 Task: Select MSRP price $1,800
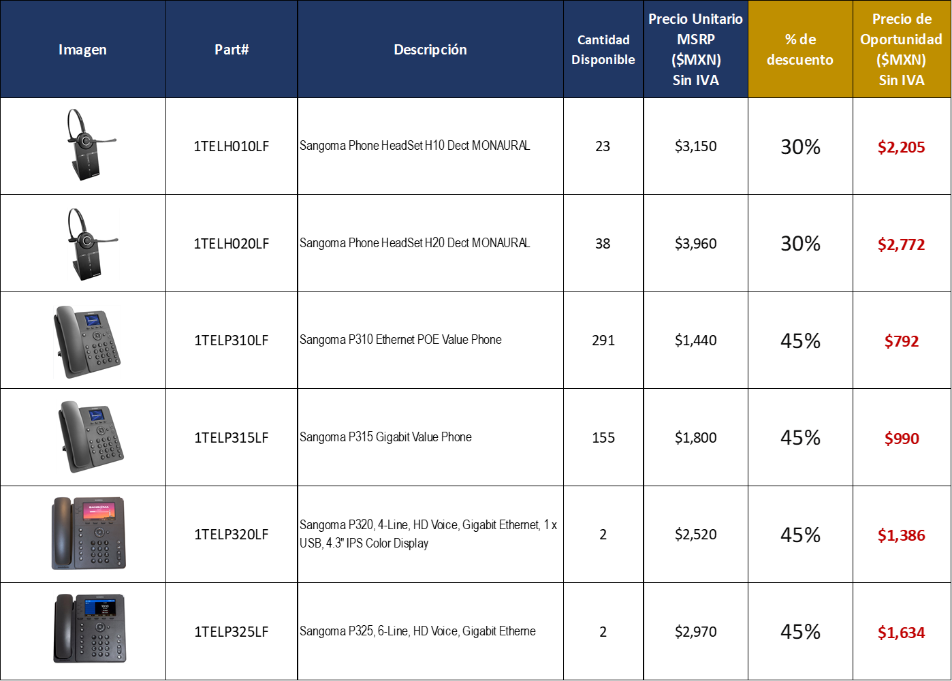pyautogui.click(x=696, y=438)
